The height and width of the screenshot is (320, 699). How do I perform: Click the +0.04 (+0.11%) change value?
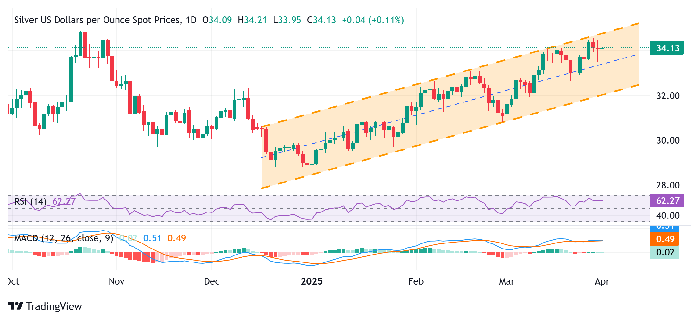pos(373,20)
